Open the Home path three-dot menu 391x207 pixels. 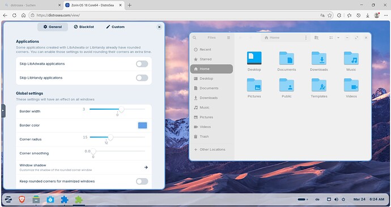click(306, 37)
